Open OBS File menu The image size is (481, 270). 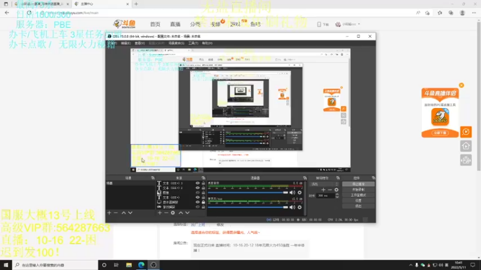112,43
